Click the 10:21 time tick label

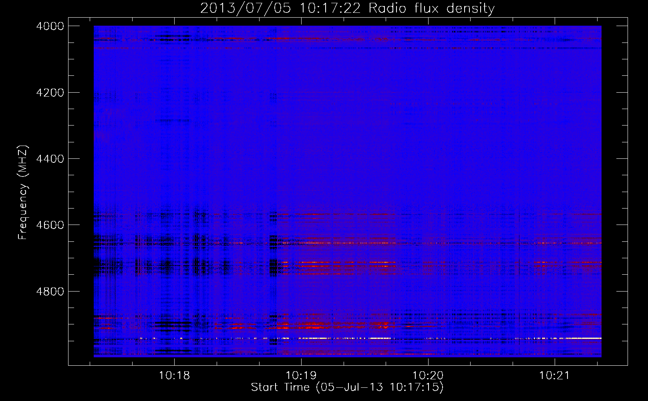coord(554,376)
